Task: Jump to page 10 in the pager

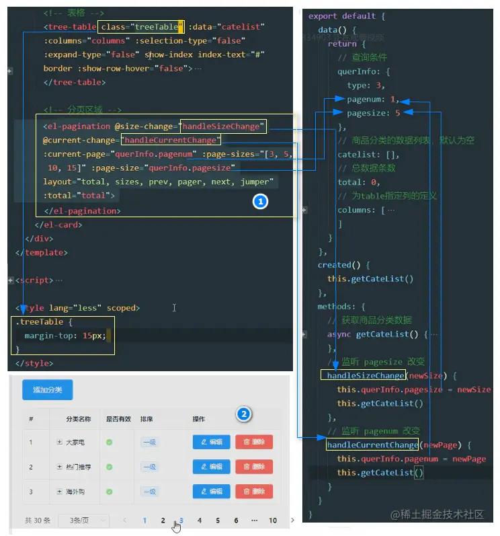Action: coord(273,521)
